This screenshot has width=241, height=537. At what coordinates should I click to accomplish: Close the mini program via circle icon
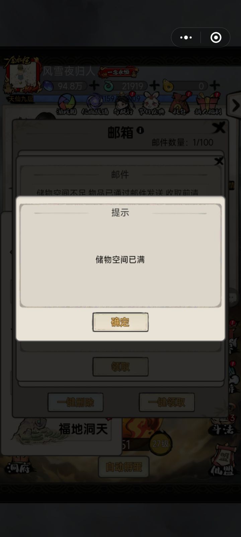pos(216,37)
